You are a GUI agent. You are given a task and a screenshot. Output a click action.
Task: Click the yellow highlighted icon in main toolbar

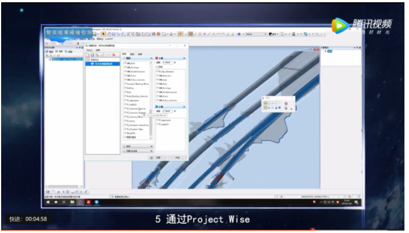click(180, 34)
